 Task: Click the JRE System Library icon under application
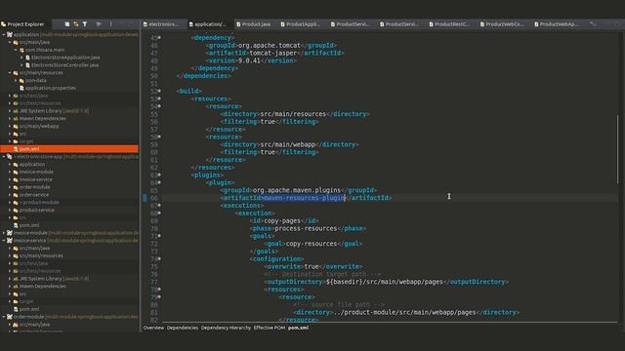click(16, 111)
